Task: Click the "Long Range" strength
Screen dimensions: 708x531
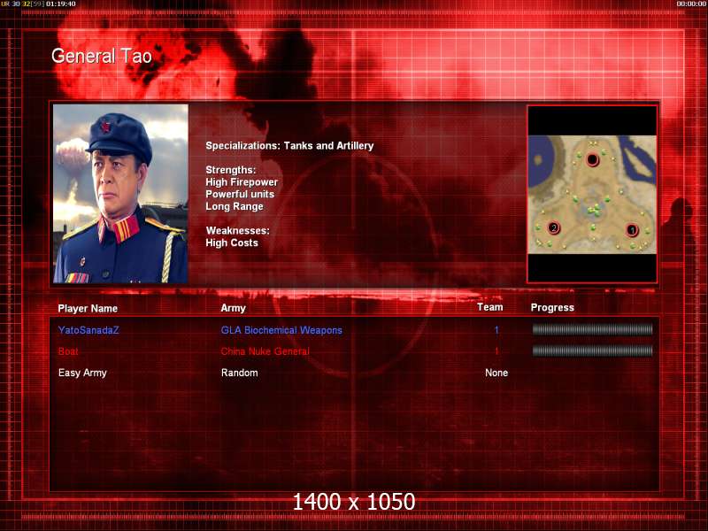Action: tap(235, 206)
